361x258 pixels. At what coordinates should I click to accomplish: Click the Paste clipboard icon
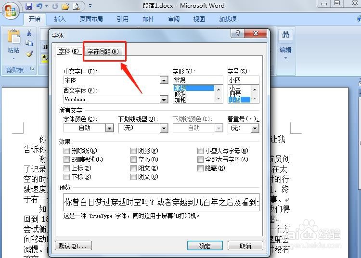(13, 37)
